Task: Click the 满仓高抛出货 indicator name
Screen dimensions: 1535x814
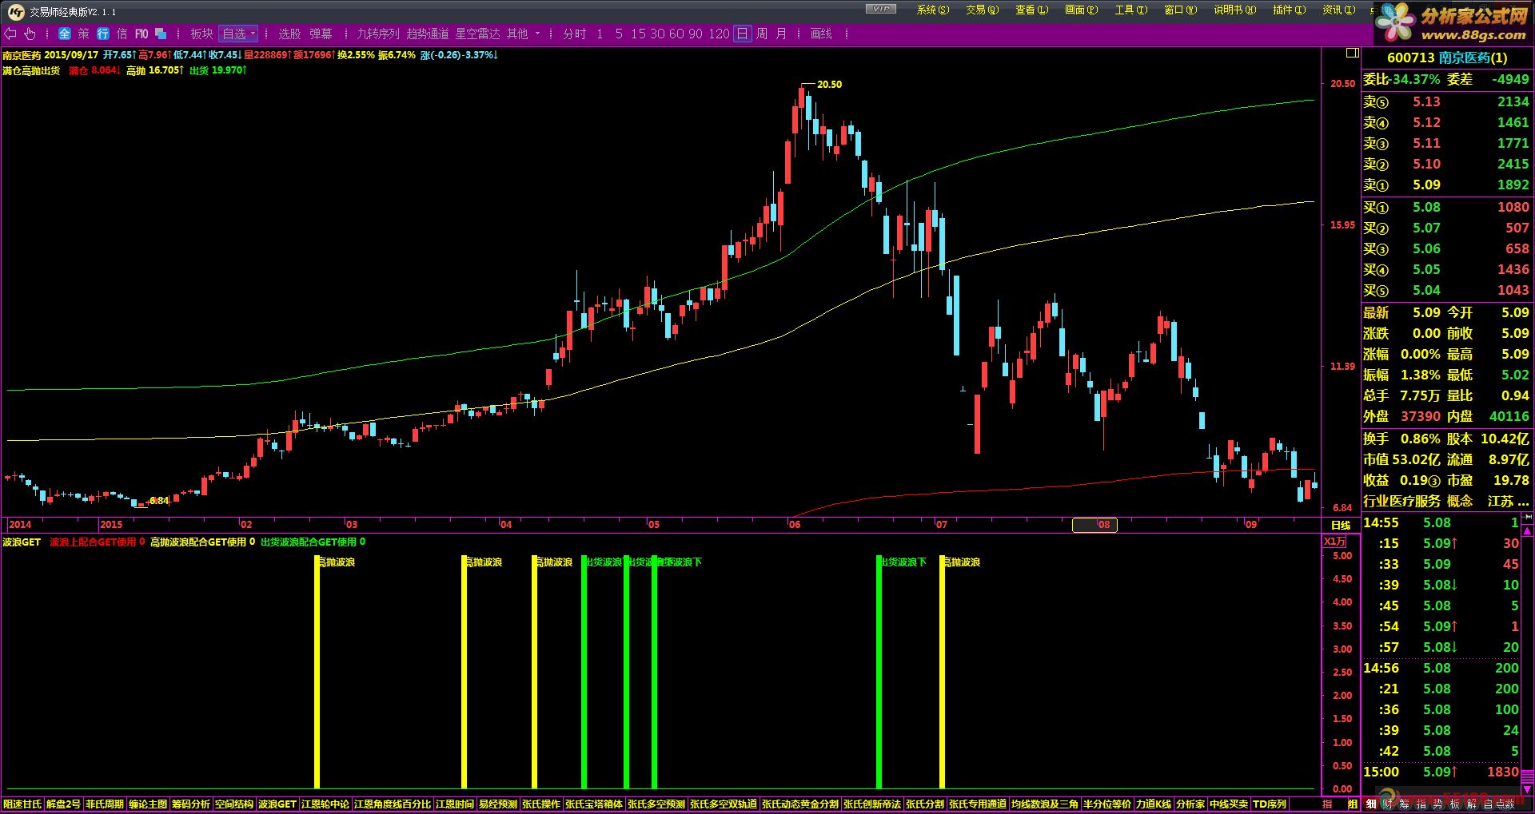Action: (31, 70)
